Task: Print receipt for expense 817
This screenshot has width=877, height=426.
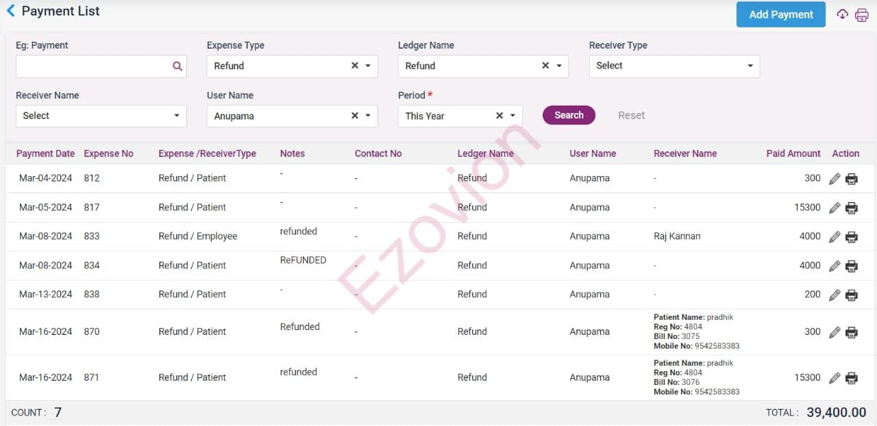Action: [x=852, y=208]
